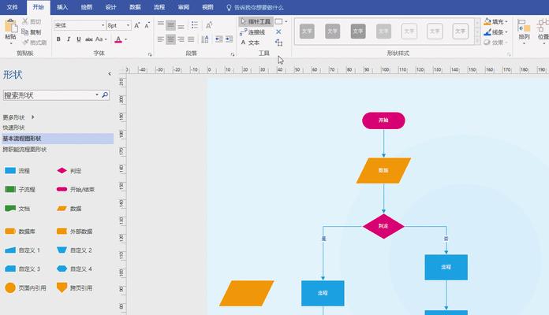Click the Copy (复制) icon
Screen dimensions: 549x315
coord(25,31)
